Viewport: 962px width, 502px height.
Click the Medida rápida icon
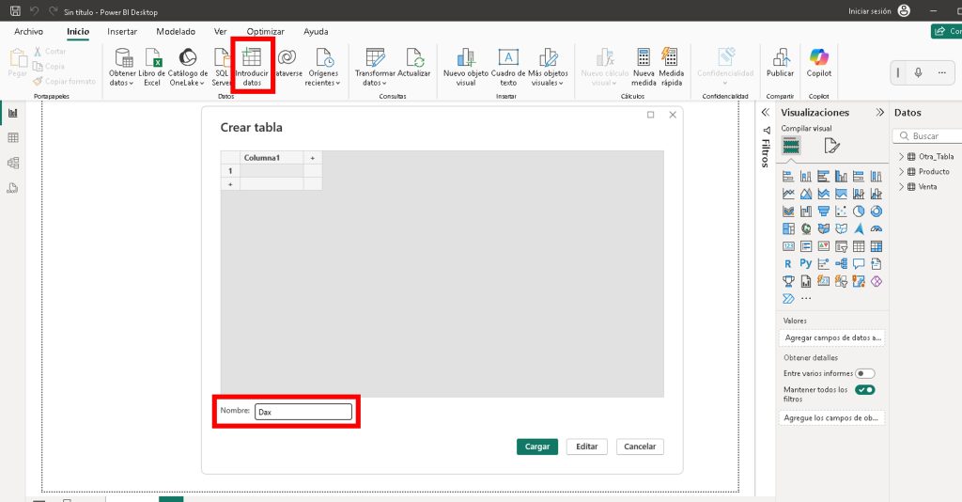coord(671,58)
